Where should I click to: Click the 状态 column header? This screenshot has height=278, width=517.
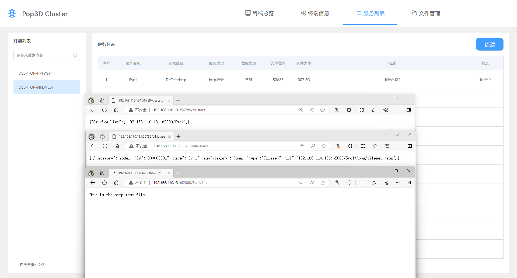point(485,63)
